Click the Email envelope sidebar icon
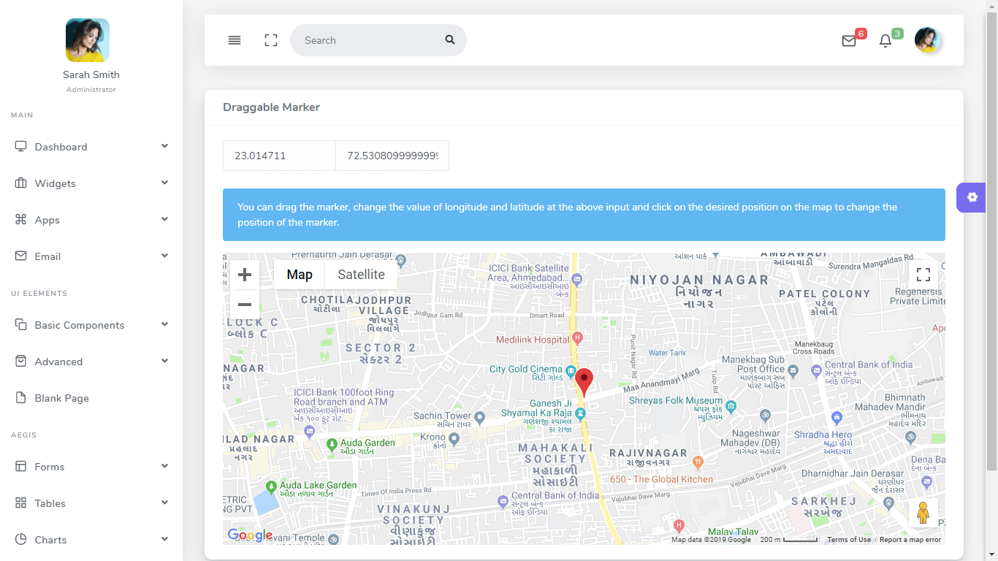The height and width of the screenshot is (561, 998). [20, 256]
